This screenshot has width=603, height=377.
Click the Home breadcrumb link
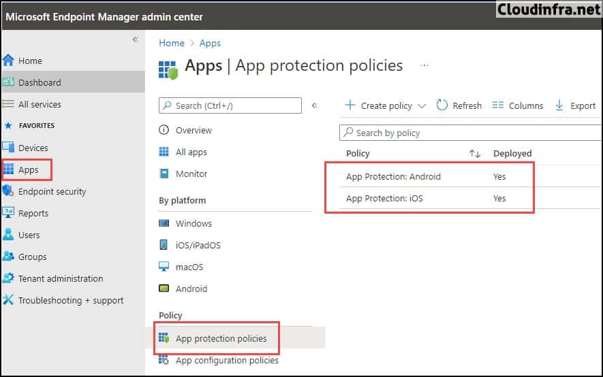(172, 43)
